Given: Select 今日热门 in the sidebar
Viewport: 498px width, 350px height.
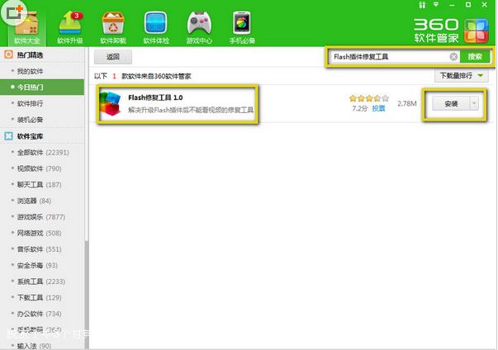Looking at the screenshot, I should 31,87.
